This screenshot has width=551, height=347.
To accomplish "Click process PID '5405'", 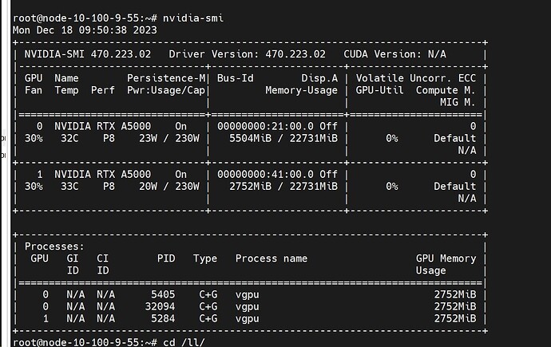I will pyautogui.click(x=163, y=294).
